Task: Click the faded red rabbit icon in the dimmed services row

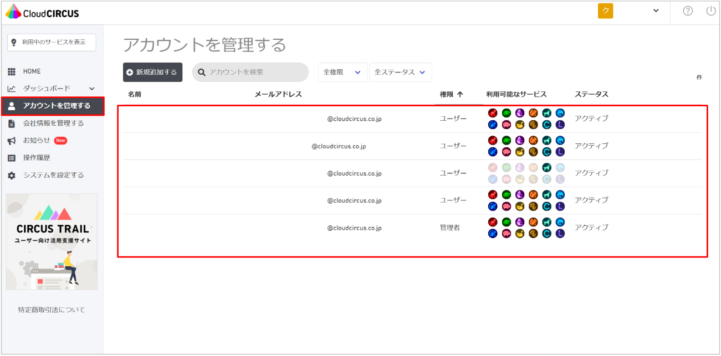Action: coord(493,168)
